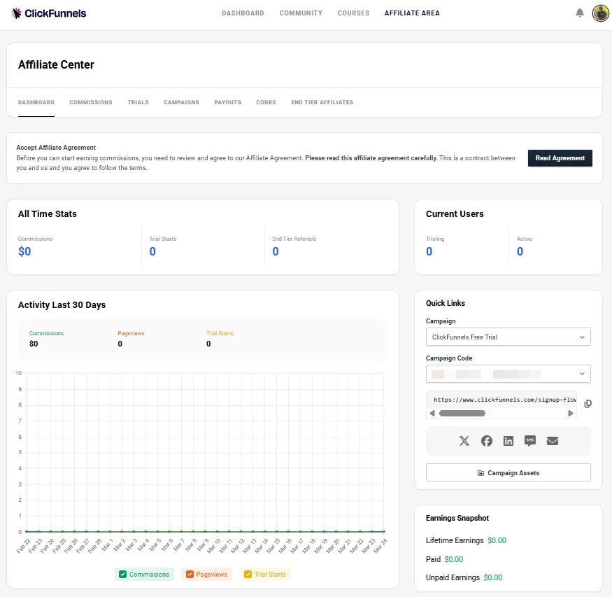Open the Campaign Code dropdown
Viewport: 612px width, 597px height.
coord(508,374)
